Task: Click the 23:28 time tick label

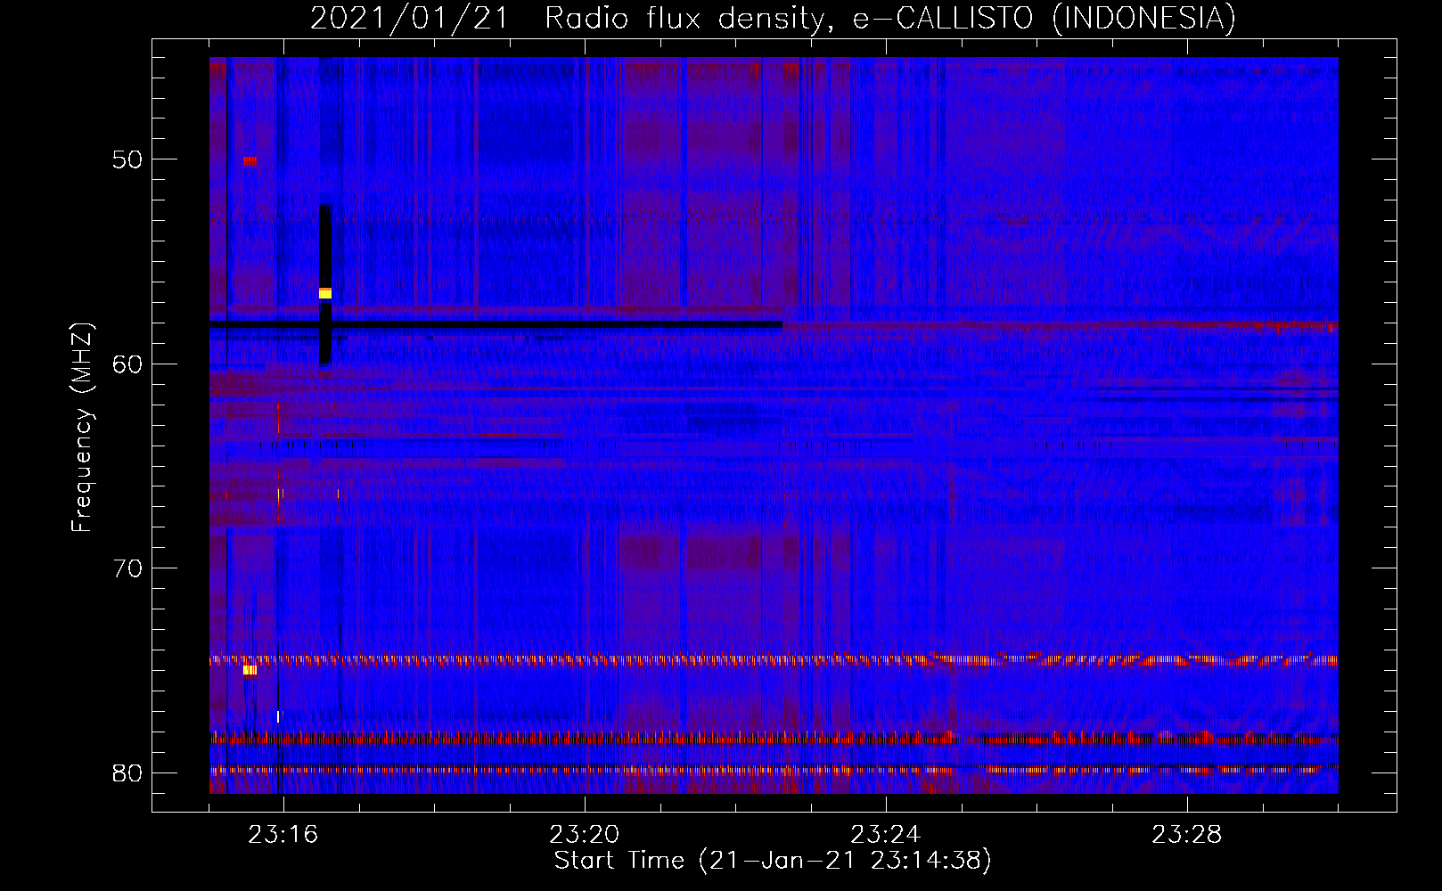Action: (x=1187, y=835)
